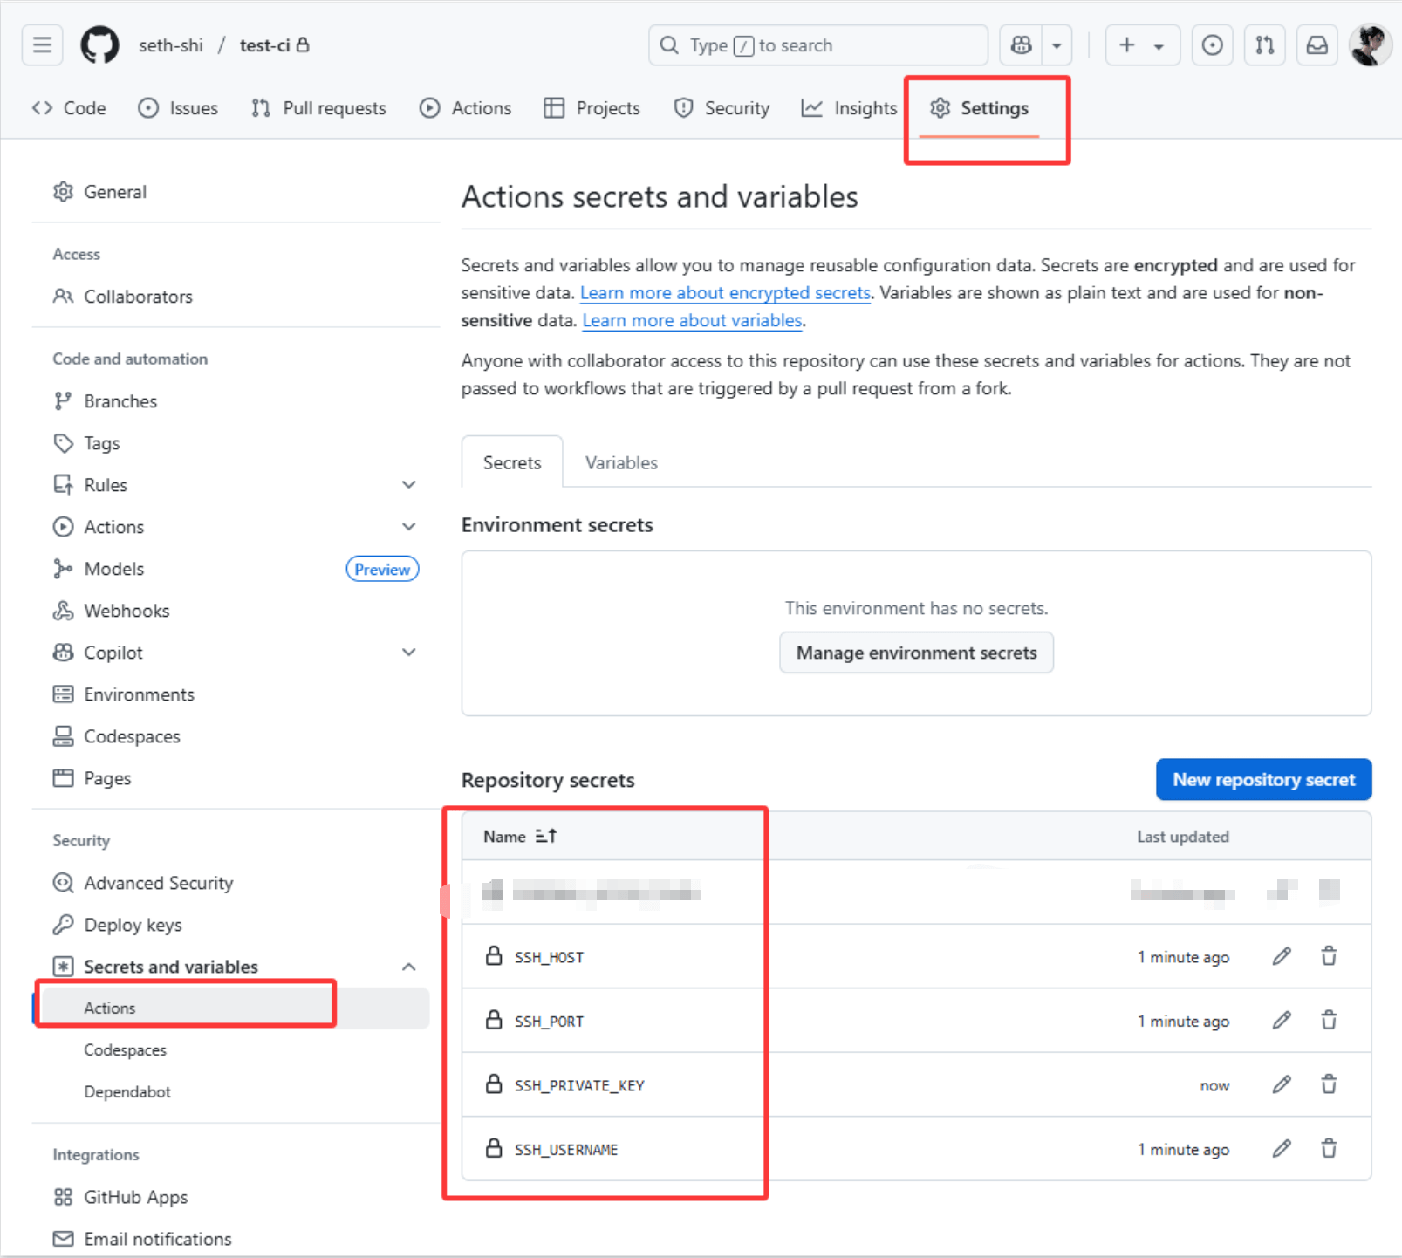Open the Copilot chat icon
Screen dimensions: 1402x1258
[1021, 45]
